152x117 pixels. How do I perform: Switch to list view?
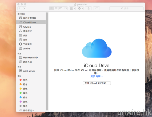56,8
